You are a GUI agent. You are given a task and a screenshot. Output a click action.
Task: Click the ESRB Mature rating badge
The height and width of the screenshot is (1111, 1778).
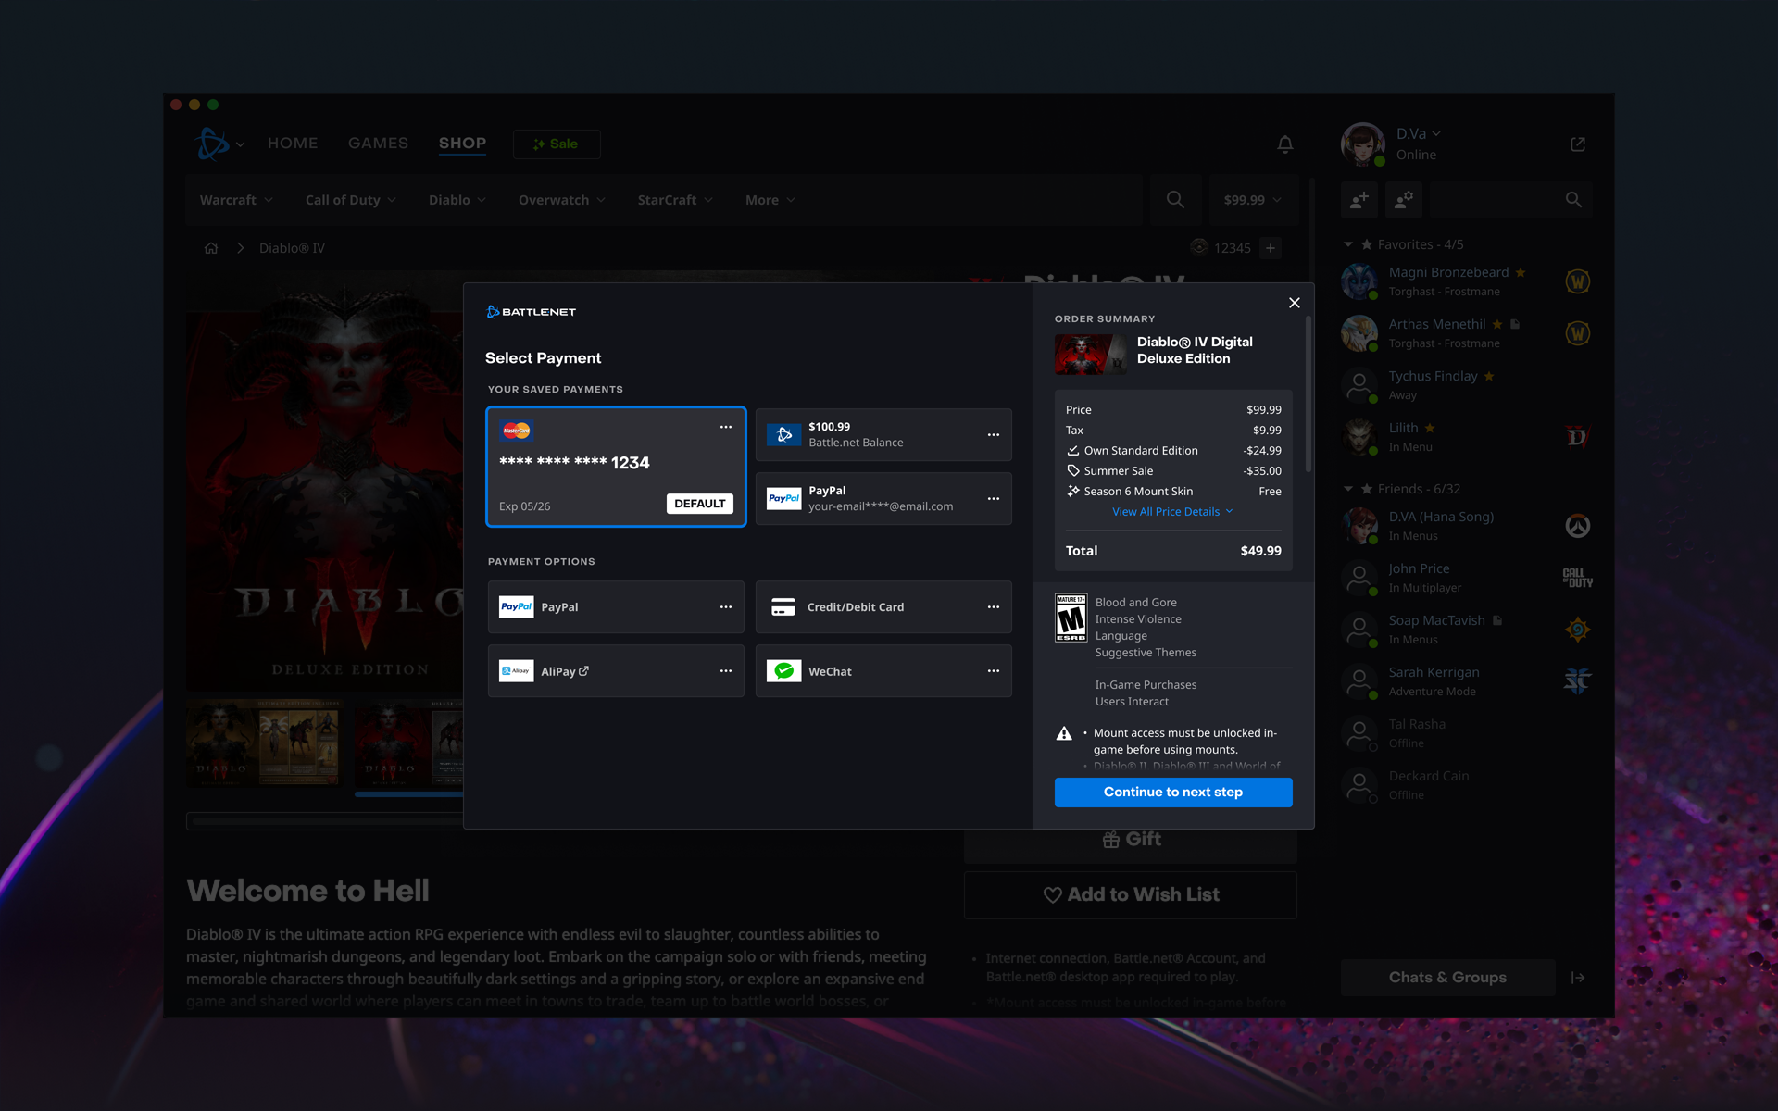(1071, 618)
